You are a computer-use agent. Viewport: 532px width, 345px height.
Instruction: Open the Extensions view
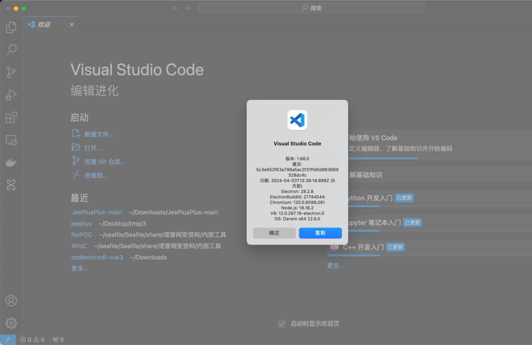(x=11, y=118)
